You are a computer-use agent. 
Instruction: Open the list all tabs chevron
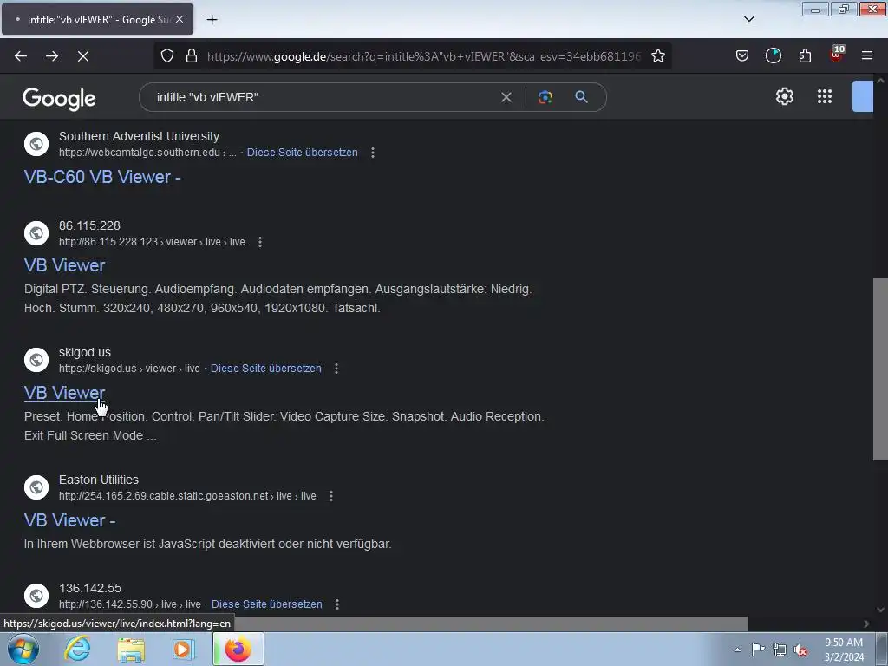[748, 19]
